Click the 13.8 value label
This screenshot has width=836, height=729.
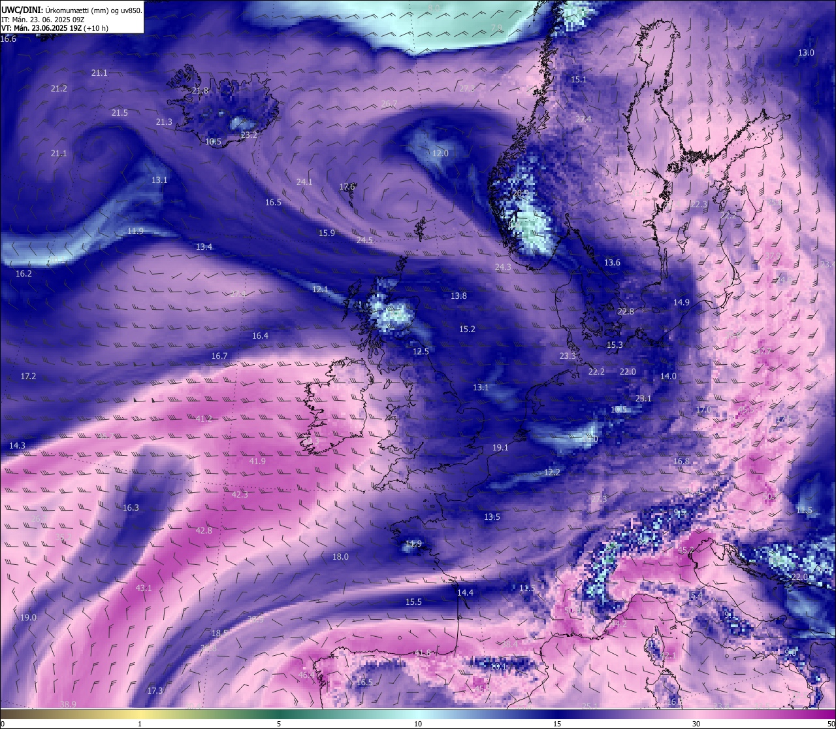click(x=458, y=296)
